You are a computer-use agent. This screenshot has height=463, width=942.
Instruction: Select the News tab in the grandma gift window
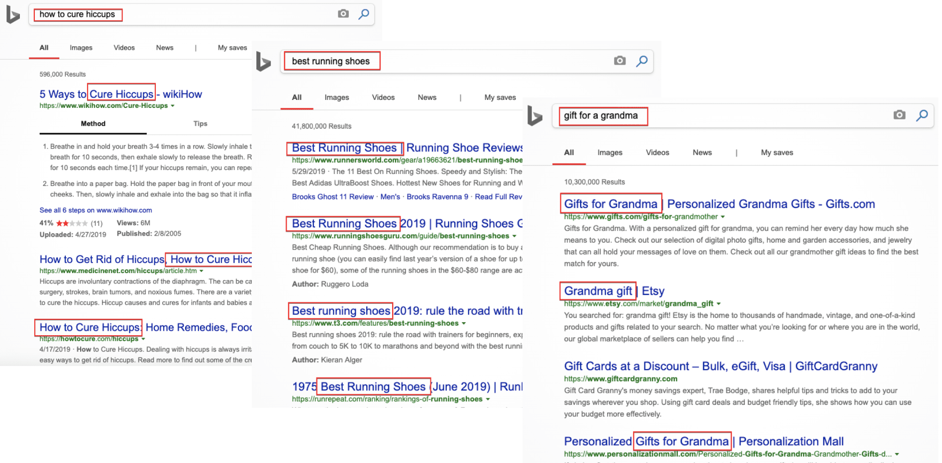702,153
